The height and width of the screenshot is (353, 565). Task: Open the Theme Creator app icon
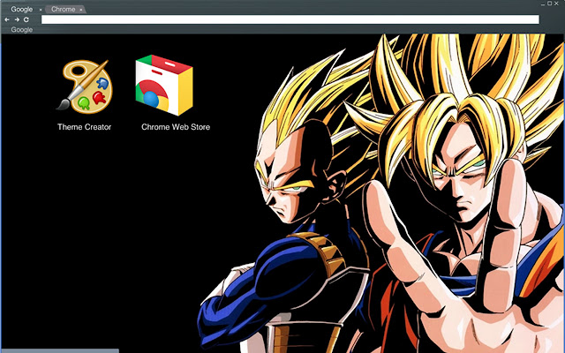coord(85,86)
